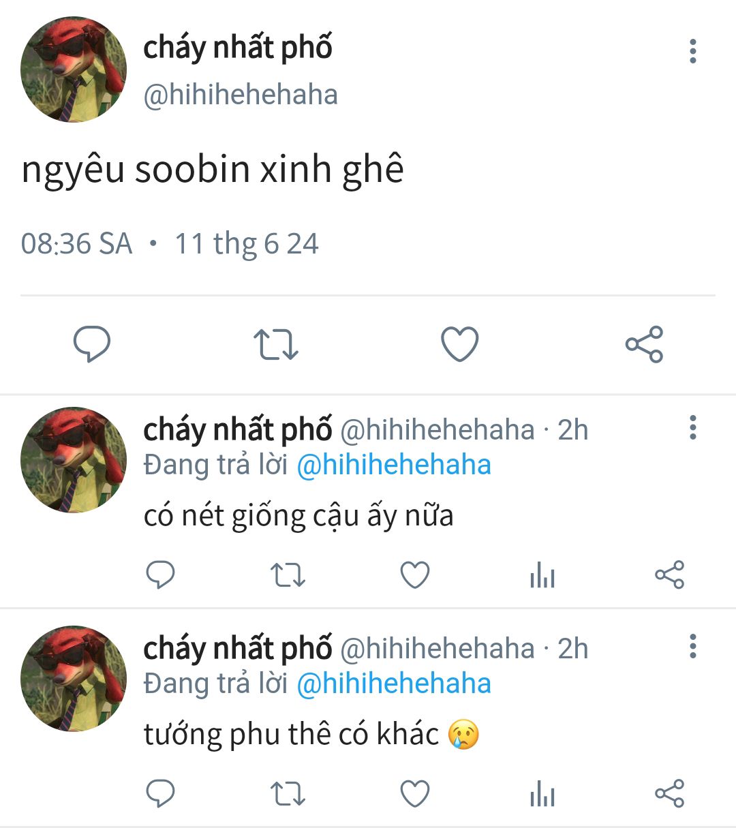Open the main tweet's profile avatar

coord(74,70)
